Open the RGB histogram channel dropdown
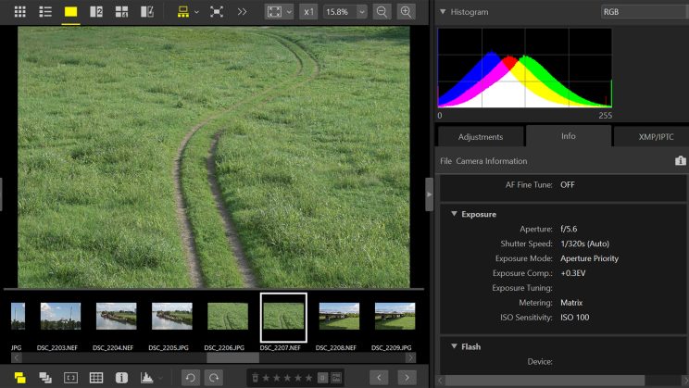 tap(643, 12)
